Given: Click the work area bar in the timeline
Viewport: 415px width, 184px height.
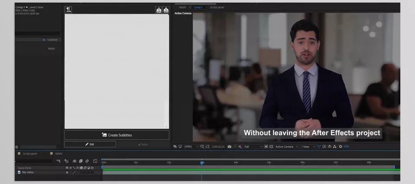Looking at the screenshot, I should click(248, 167).
